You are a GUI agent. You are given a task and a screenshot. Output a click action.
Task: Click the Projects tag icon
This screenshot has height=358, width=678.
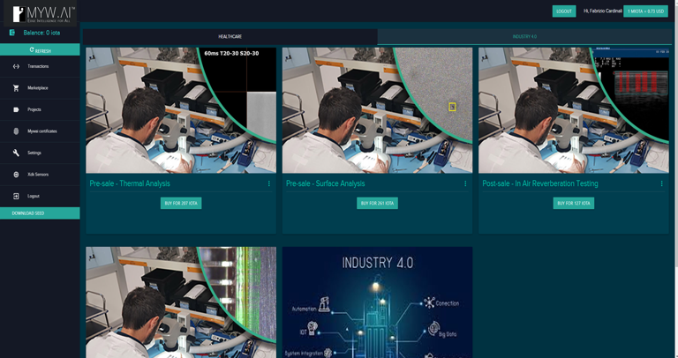16,109
